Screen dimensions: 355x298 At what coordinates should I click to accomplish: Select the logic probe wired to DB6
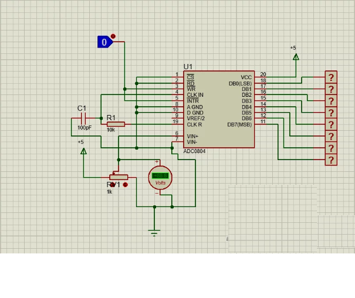[331, 148]
